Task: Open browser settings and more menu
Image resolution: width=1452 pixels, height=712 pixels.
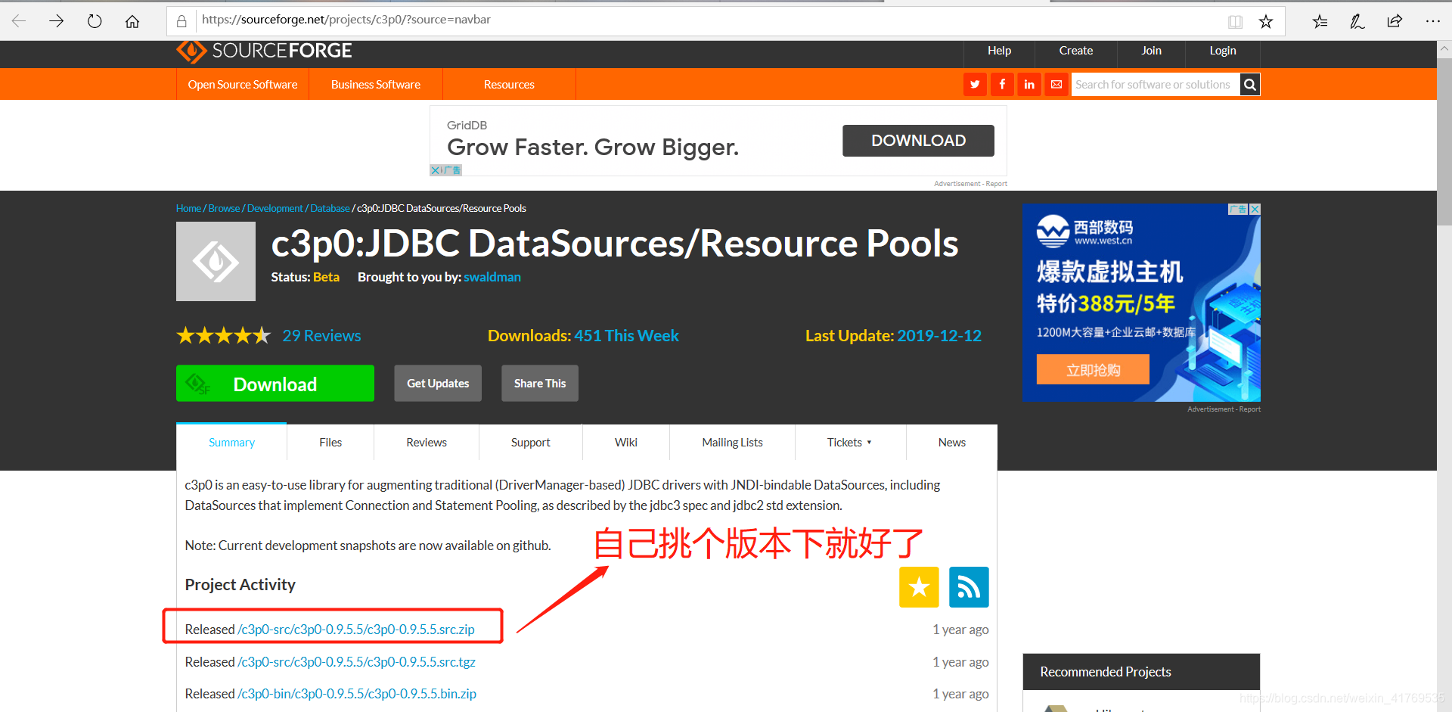Action: (x=1432, y=21)
